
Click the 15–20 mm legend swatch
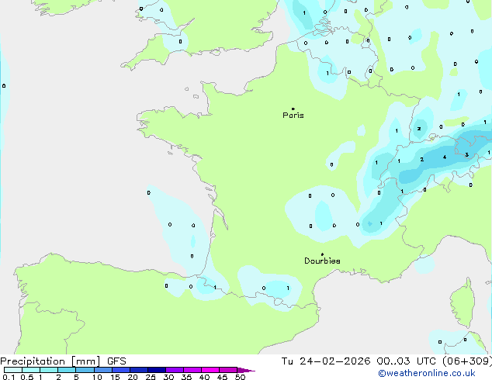tap(121, 370)
